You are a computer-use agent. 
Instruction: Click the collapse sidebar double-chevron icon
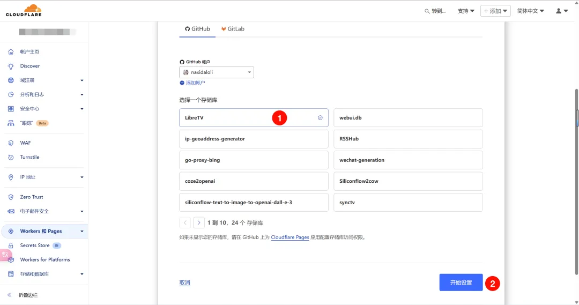coord(10,295)
